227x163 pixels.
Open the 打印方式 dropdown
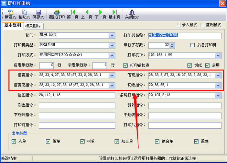click(x=112, y=56)
